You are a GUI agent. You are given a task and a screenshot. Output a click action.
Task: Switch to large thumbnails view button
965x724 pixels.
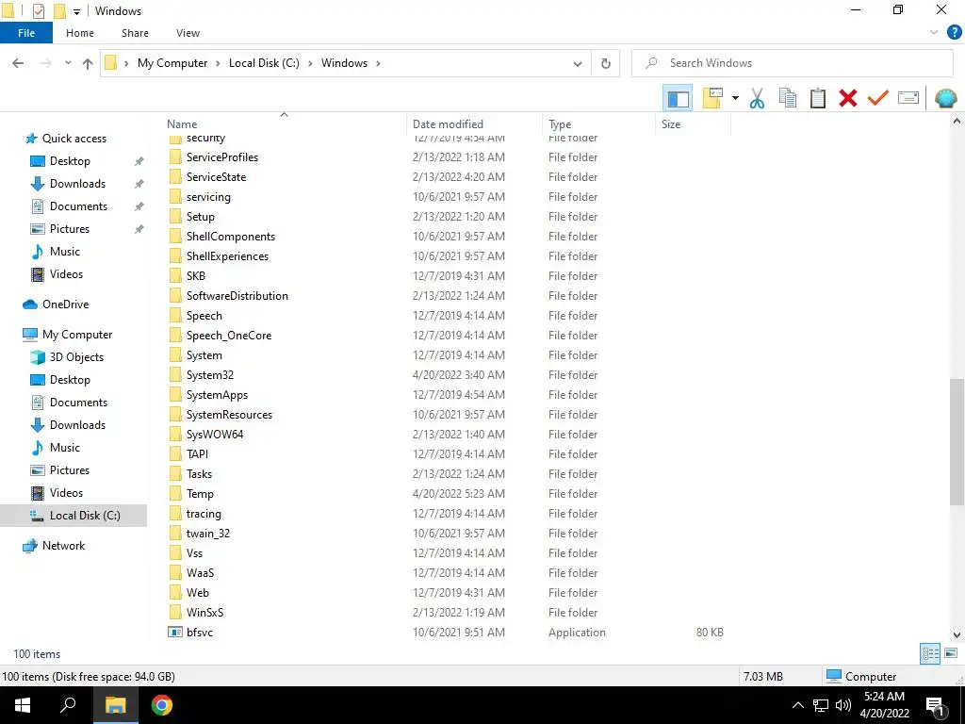click(951, 653)
